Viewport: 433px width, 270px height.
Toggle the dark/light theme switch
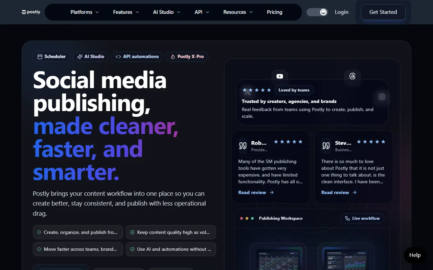coord(317,12)
